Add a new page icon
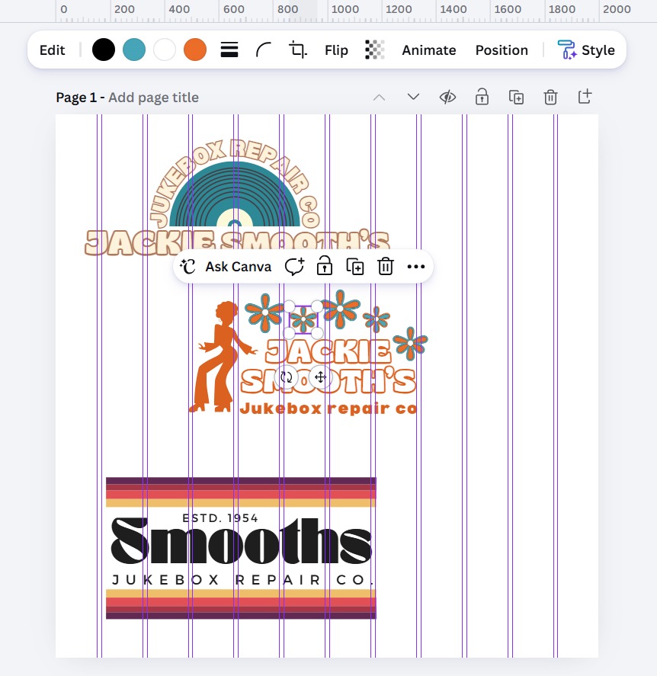Screen dimensions: 657x676 pyautogui.click(x=585, y=97)
